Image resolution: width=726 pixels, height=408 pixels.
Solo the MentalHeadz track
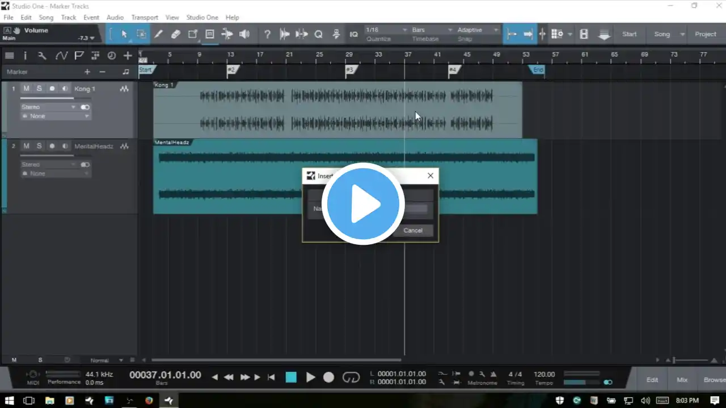39,146
